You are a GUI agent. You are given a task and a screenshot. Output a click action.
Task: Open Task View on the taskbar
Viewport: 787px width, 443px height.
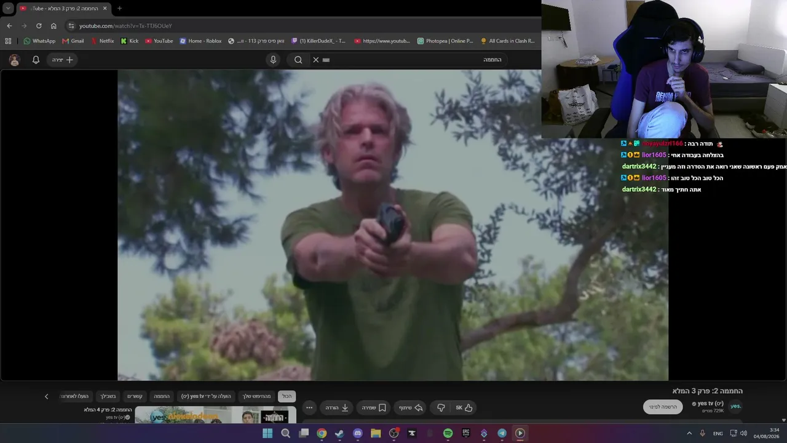(x=304, y=433)
